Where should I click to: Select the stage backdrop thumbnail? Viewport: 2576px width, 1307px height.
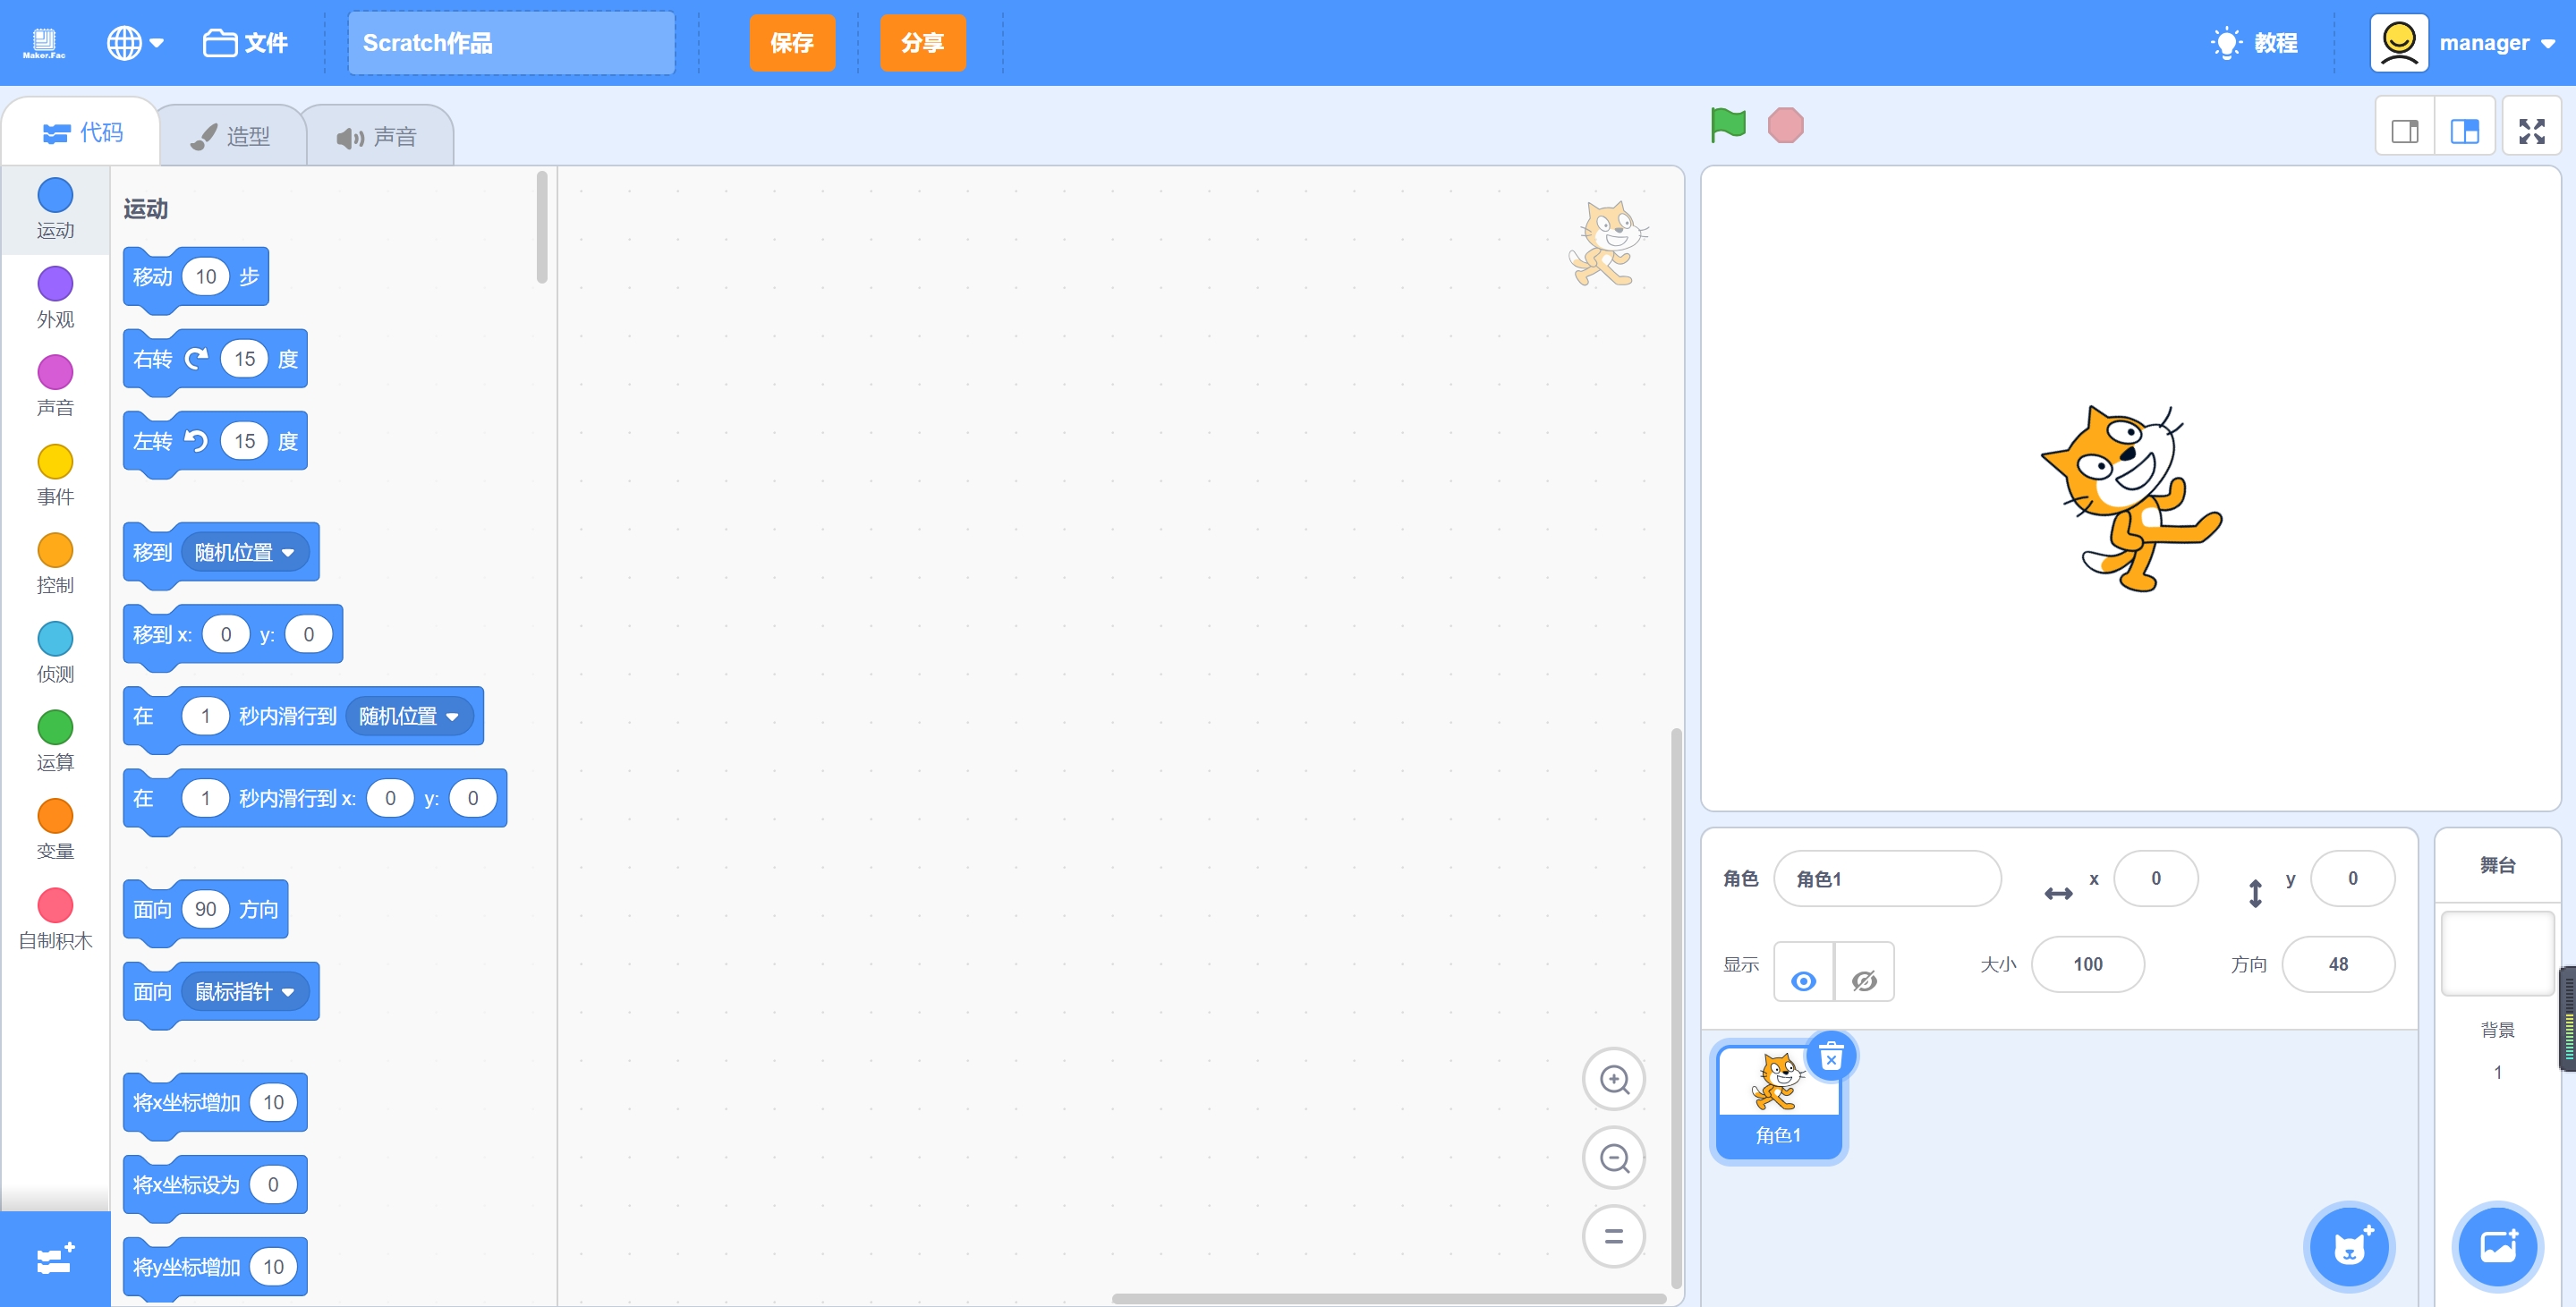click(x=2497, y=953)
